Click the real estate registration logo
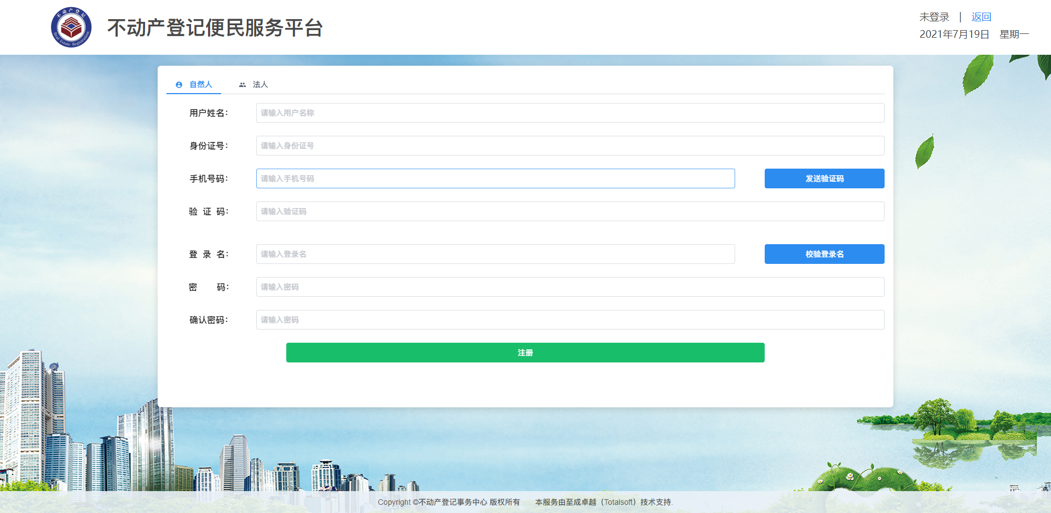 point(71,27)
